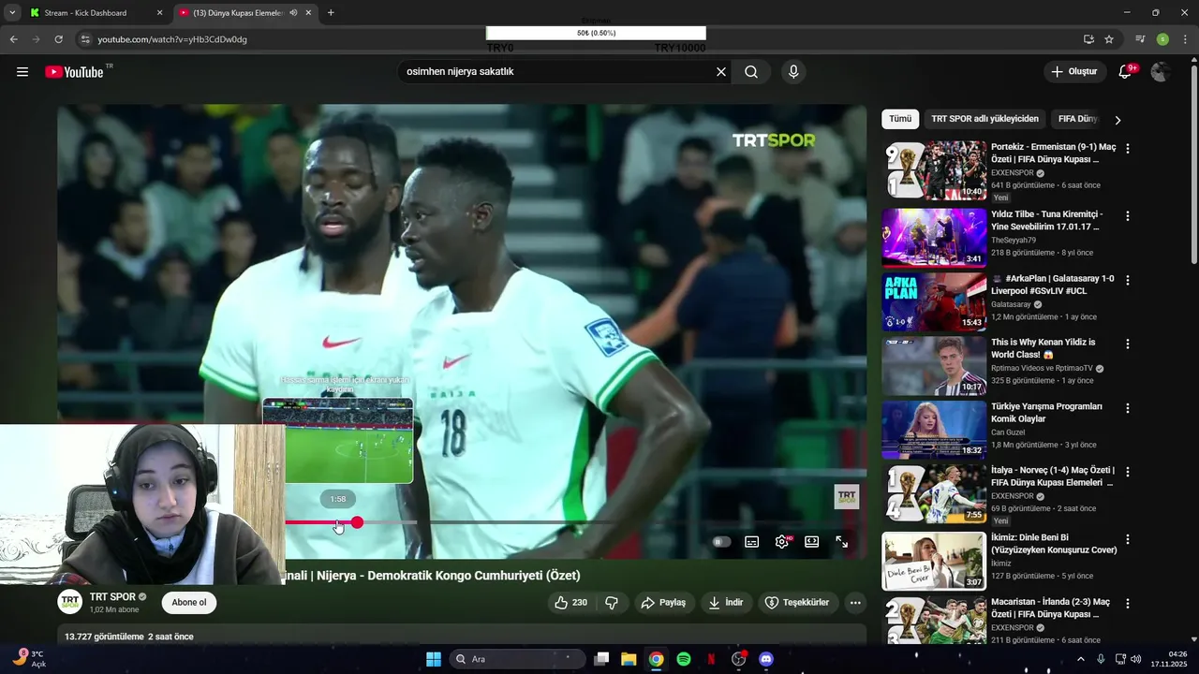The height and width of the screenshot is (674, 1199).
Task: Open the YouTube account avatar menu
Action: pos(1161,72)
